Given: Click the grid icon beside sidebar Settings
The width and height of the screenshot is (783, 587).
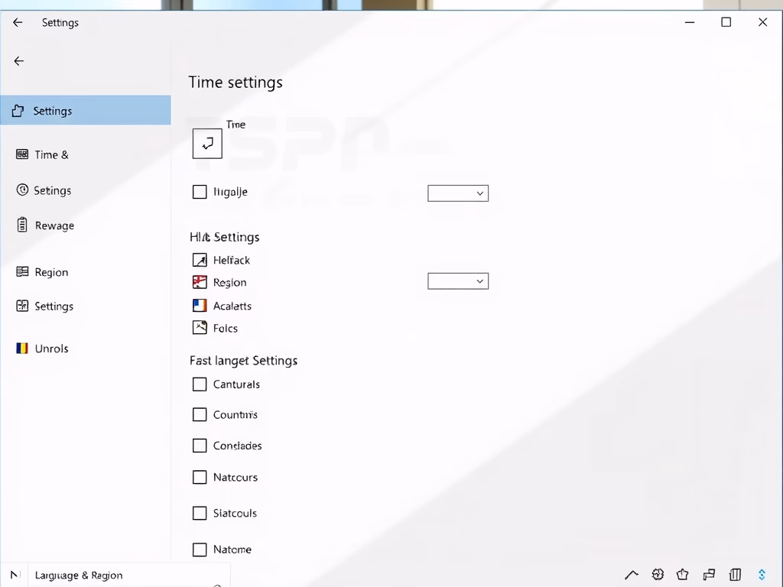Looking at the screenshot, I should click(22, 306).
